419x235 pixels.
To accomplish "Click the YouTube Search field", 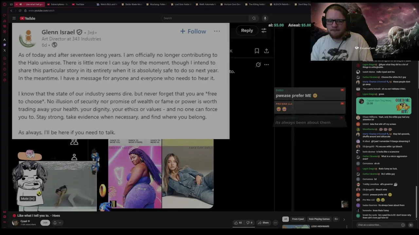I will [x=205, y=18].
